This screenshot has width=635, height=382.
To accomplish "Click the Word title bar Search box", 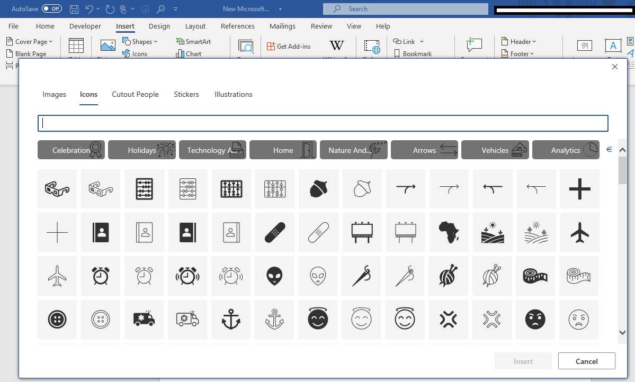I will (405, 9).
